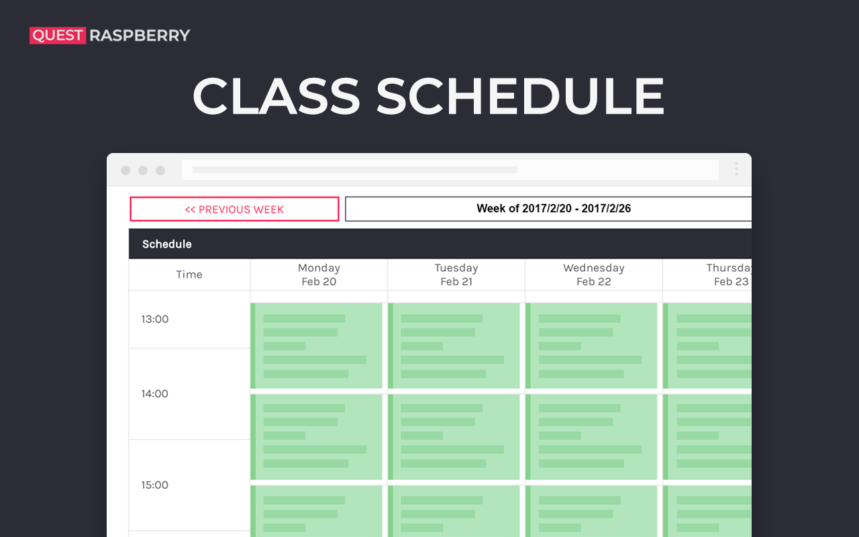Select the Schedule header bar
The height and width of the screenshot is (537, 859).
[x=440, y=244]
